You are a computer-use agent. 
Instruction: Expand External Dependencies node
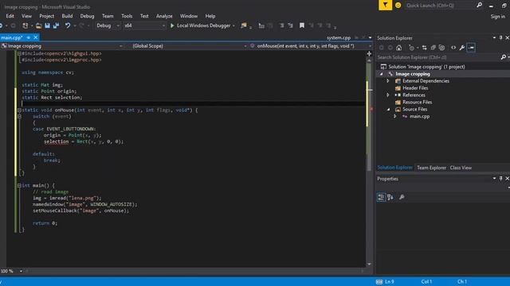pos(388,81)
